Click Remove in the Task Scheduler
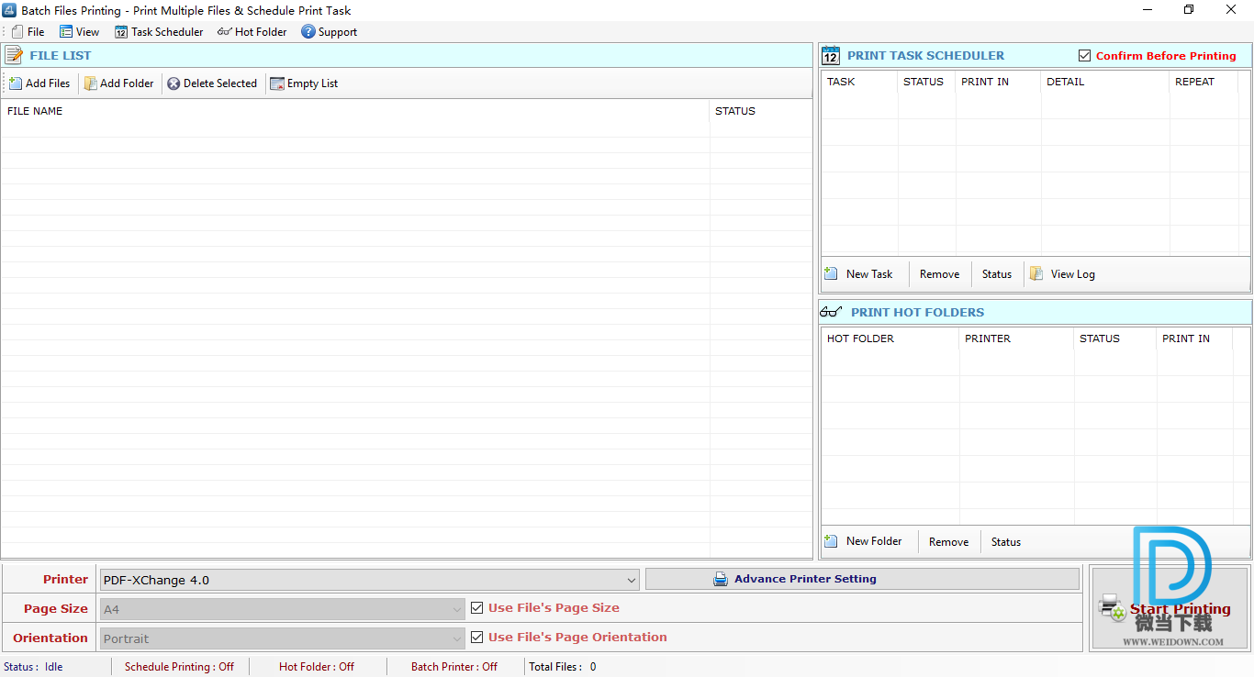The height and width of the screenshot is (677, 1254). 939,273
